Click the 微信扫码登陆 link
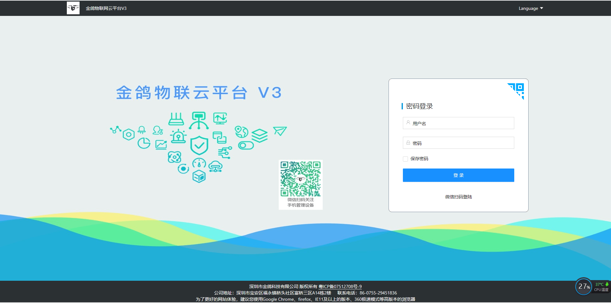The width and height of the screenshot is (611, 303). pyautogui.click(x=458, y=197)
